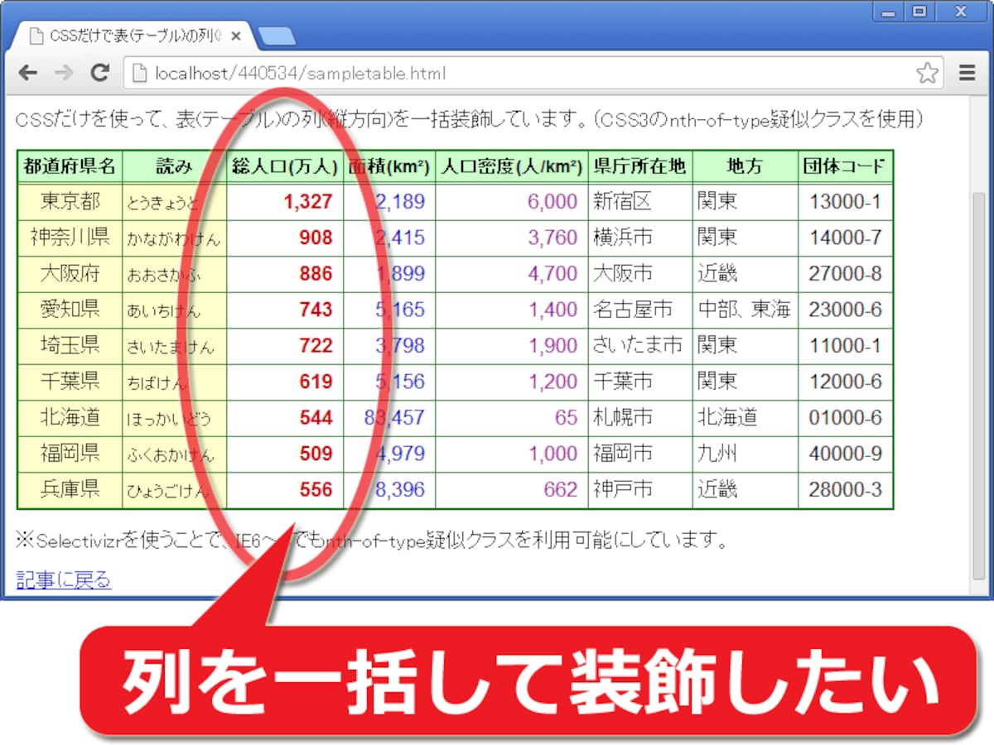Click the 千葉県 cell

pyautogui.click(x=70, y=382)
